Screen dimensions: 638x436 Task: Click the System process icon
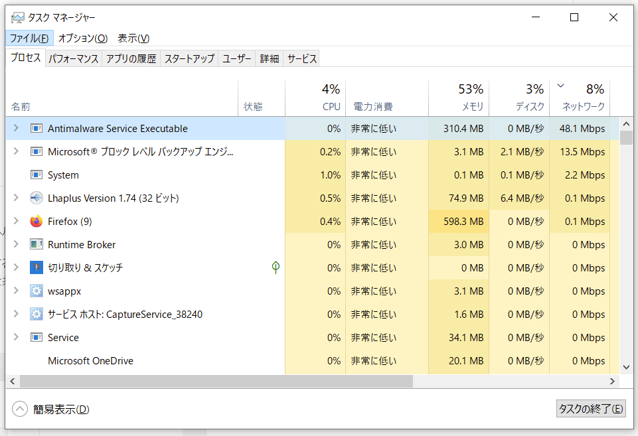37,175
